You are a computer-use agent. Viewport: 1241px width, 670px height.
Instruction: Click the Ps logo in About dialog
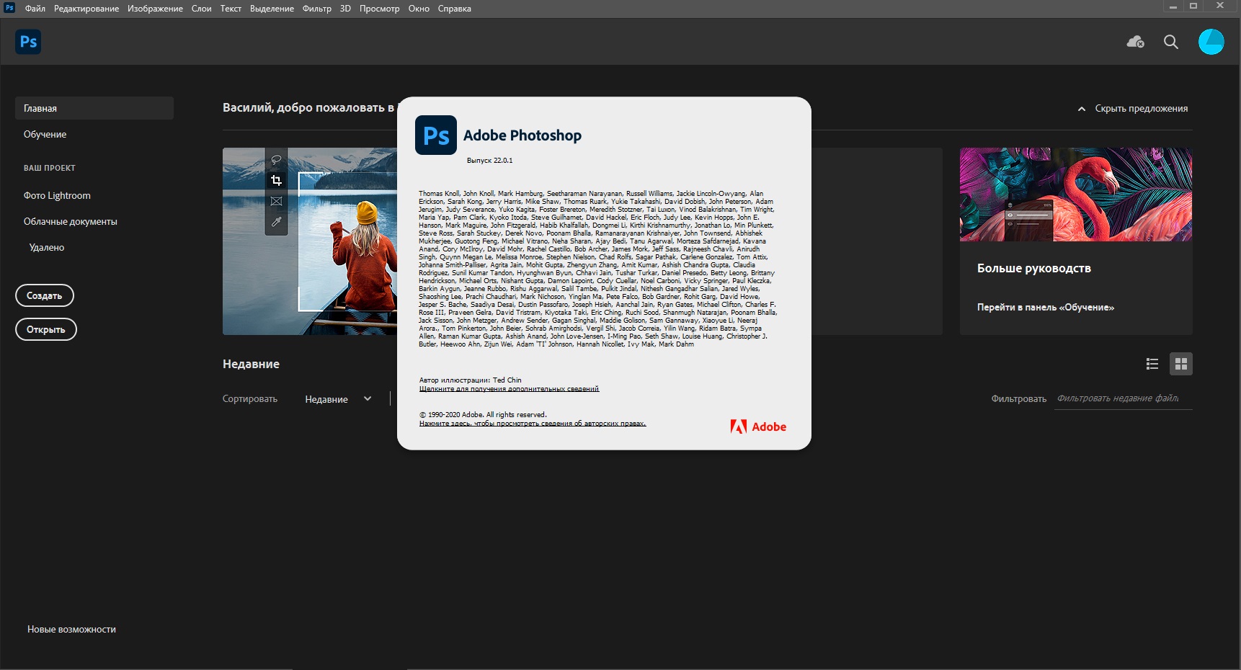coord(436,135)
